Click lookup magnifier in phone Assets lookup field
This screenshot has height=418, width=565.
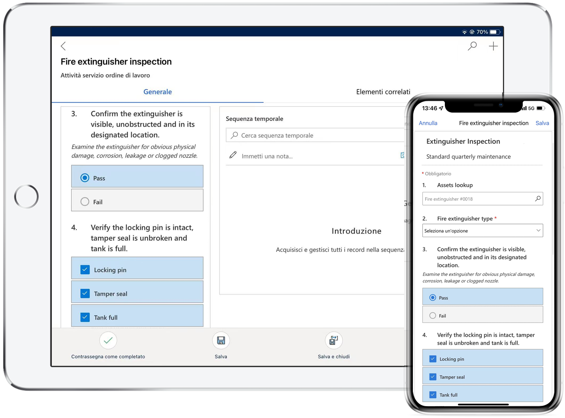pos(537,199)
